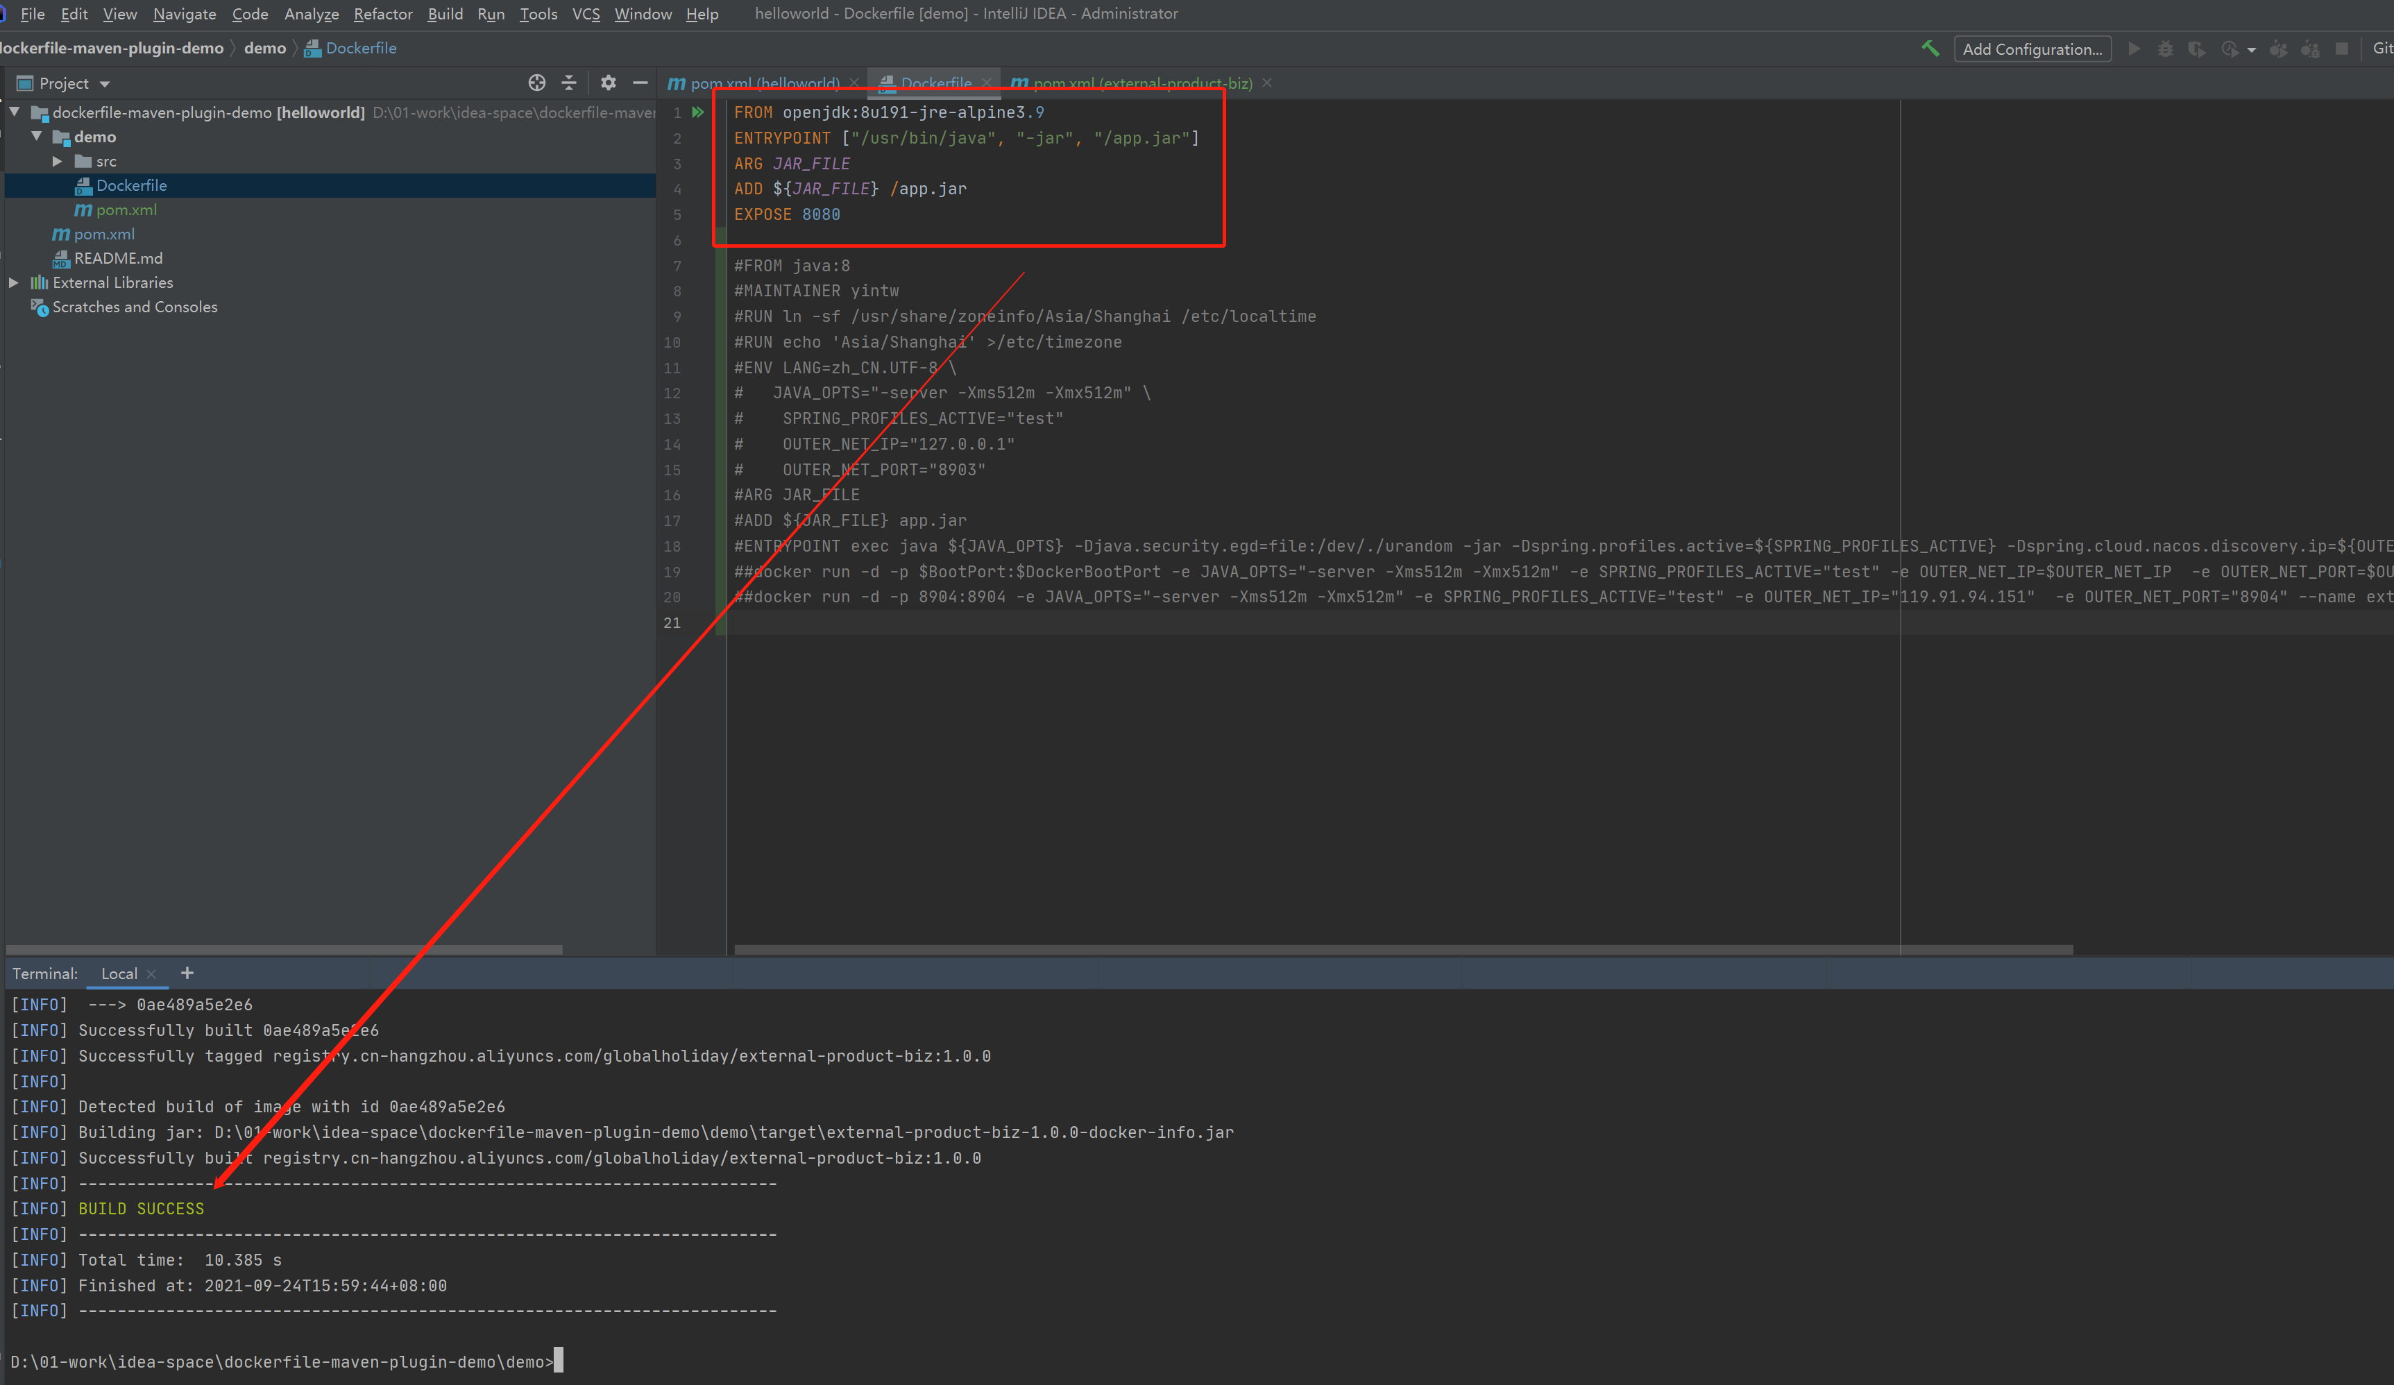The height and width of the screenshot is (1385, 2394).
Task: Switch to pom.xml (external-product-biz) tab
Action: 1140,83
